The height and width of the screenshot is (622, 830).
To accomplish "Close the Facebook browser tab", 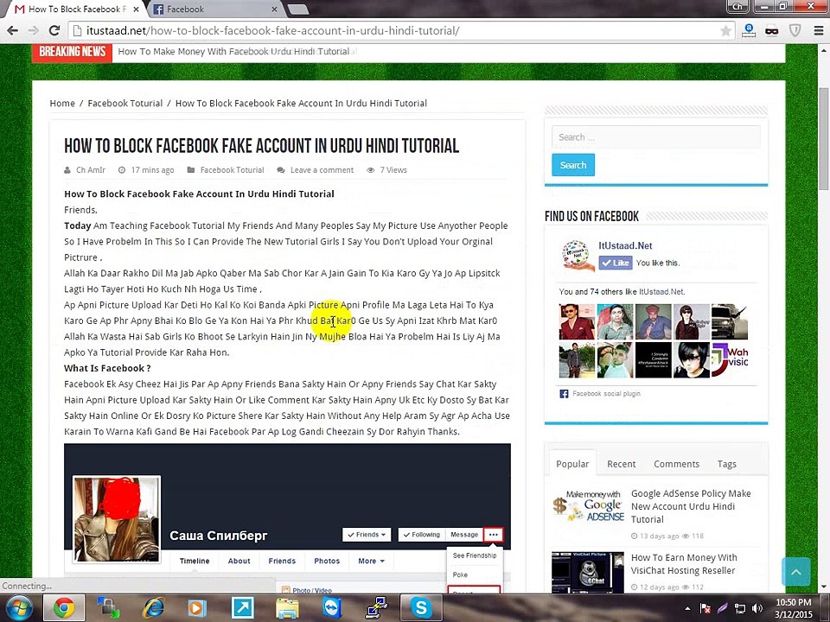I will pyautogui.click(x=274, y=9).
